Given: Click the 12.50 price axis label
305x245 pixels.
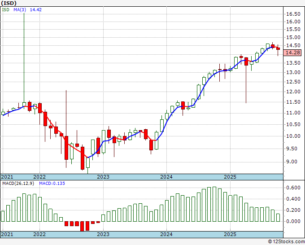Looking at the screenshot, I should pos(293,82).
